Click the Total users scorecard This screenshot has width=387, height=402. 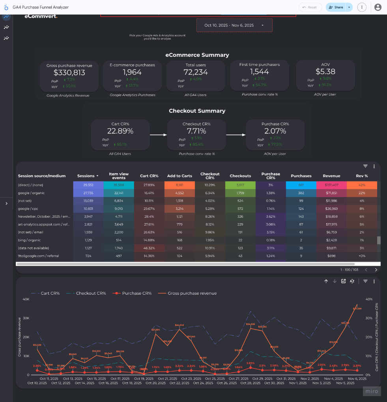coord(196,76)
